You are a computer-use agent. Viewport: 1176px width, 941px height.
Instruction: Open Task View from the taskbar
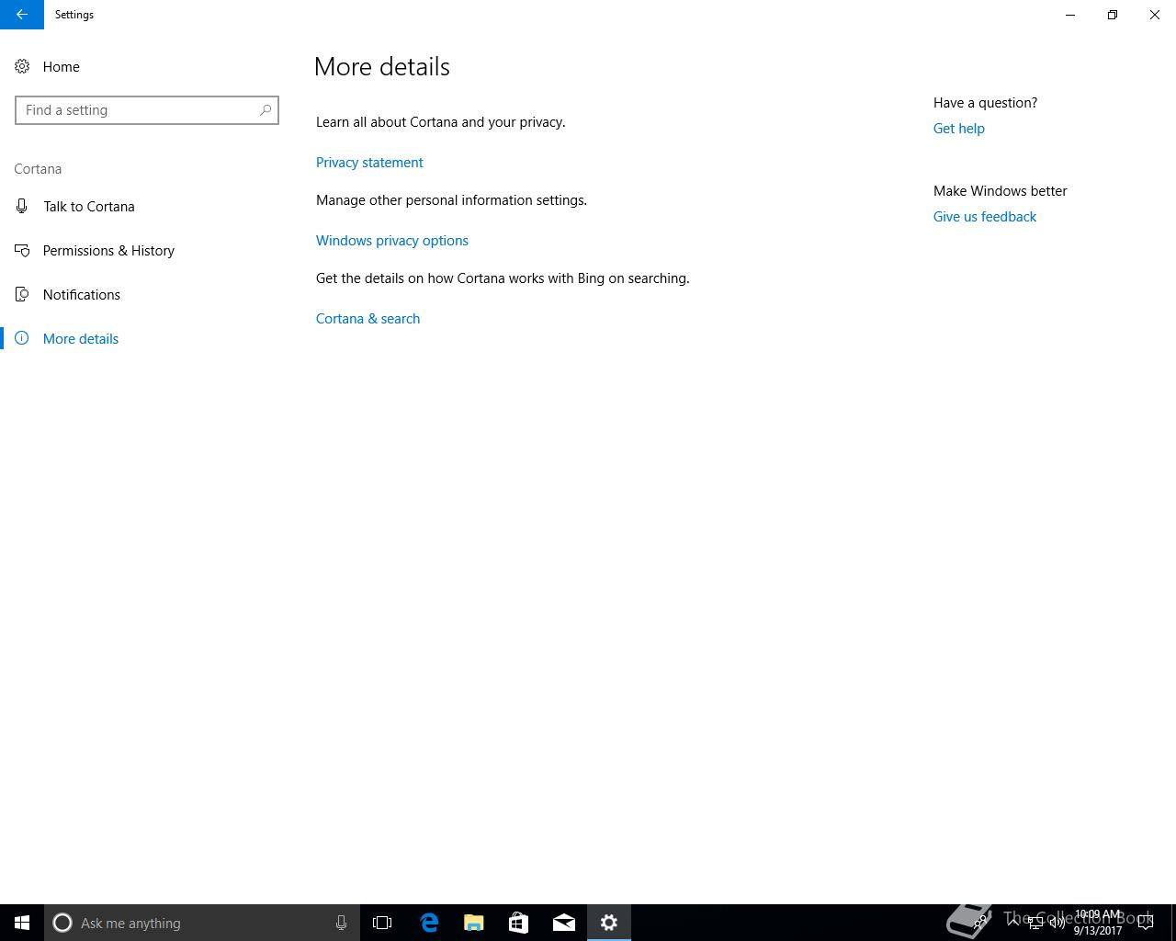point(382,923)
